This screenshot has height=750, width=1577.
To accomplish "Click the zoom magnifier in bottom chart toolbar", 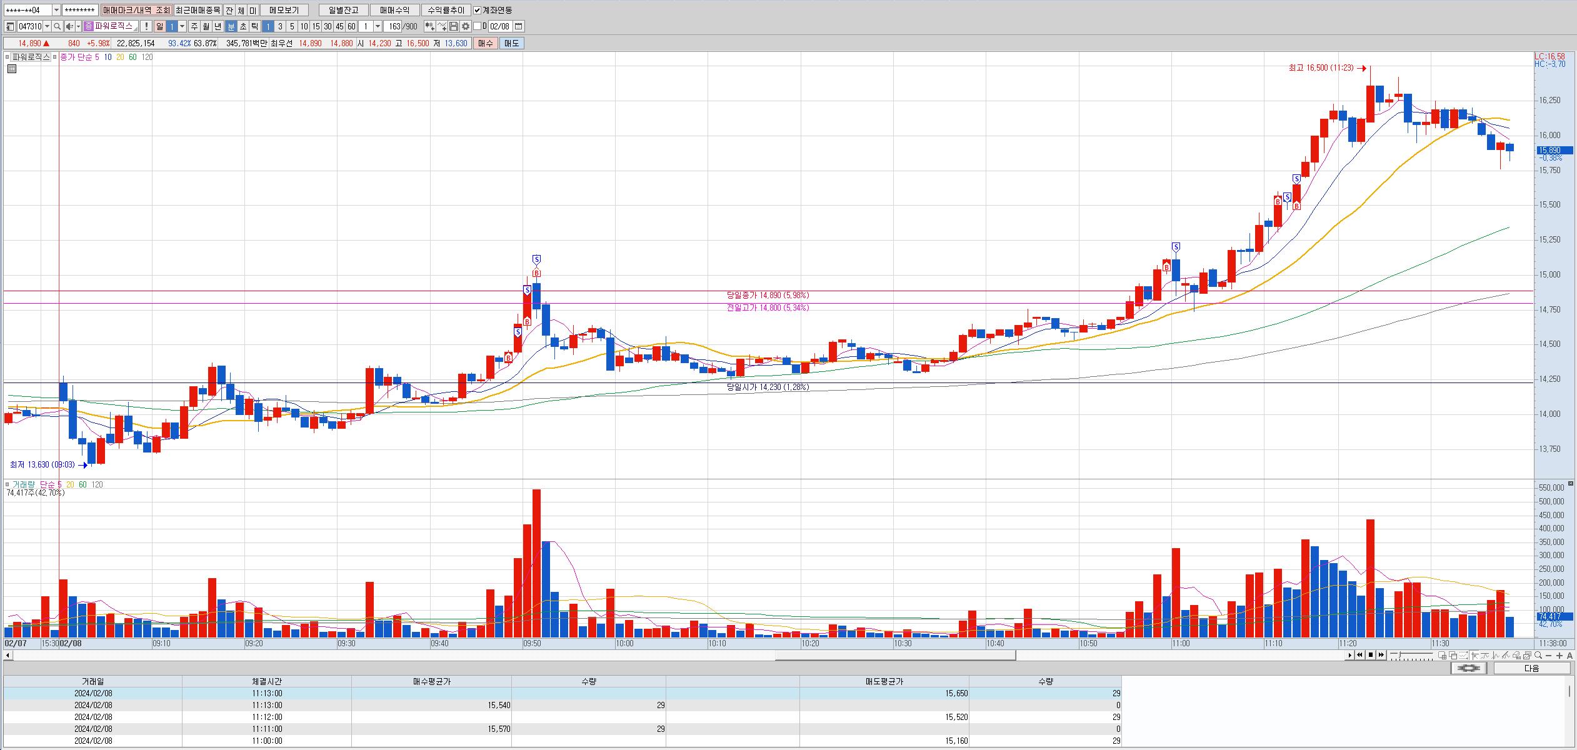I will 1538,655.
